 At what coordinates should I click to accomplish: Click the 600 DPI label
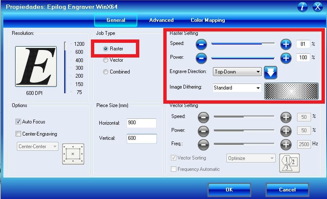click(34, 93)
